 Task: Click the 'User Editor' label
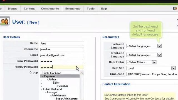117,62
